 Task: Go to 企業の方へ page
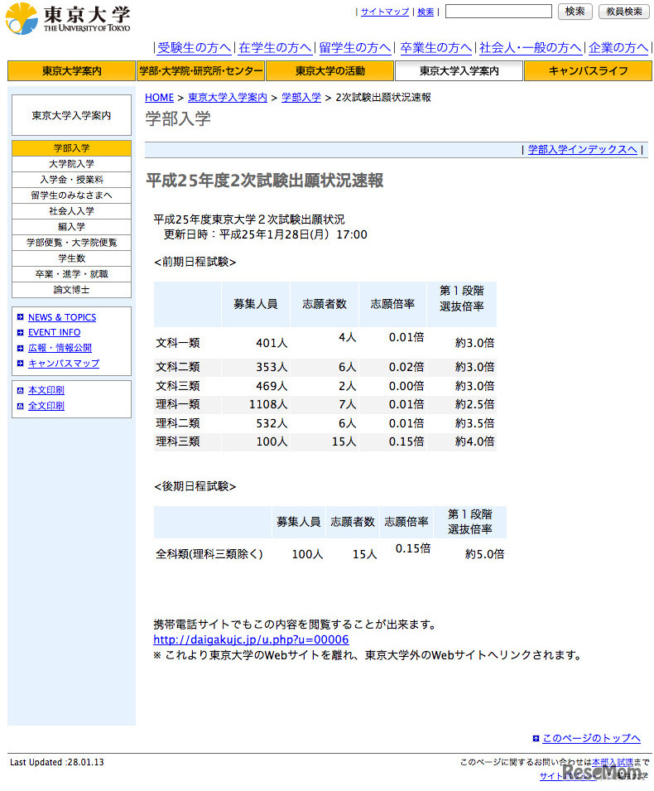click(618, 48)
